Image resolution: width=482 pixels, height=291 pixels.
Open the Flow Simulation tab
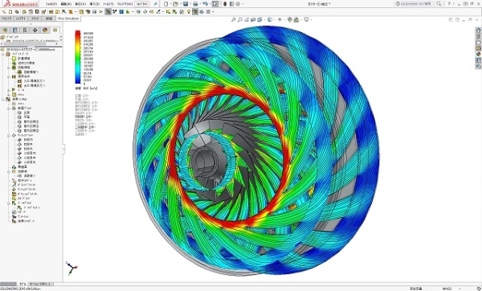tap(68, 18)
